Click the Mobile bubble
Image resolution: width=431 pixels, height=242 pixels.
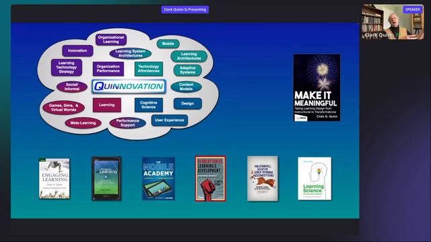pyautogui.click(x=168, y=44)
